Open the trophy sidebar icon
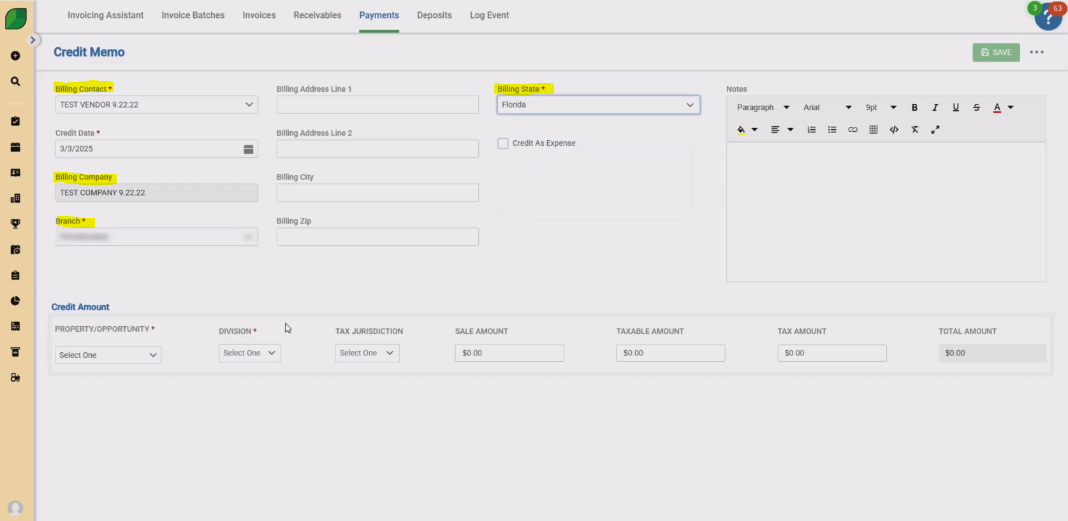The image size is (1068, 521). (x=15, y=224)
